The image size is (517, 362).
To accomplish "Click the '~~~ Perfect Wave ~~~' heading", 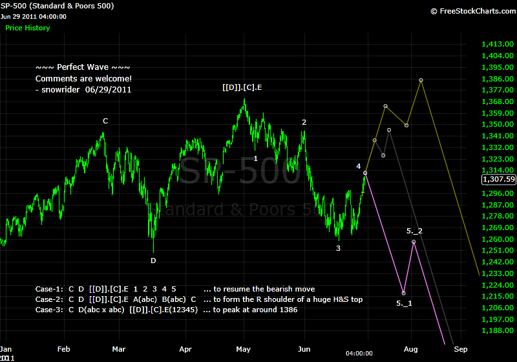I will (83, 67).
